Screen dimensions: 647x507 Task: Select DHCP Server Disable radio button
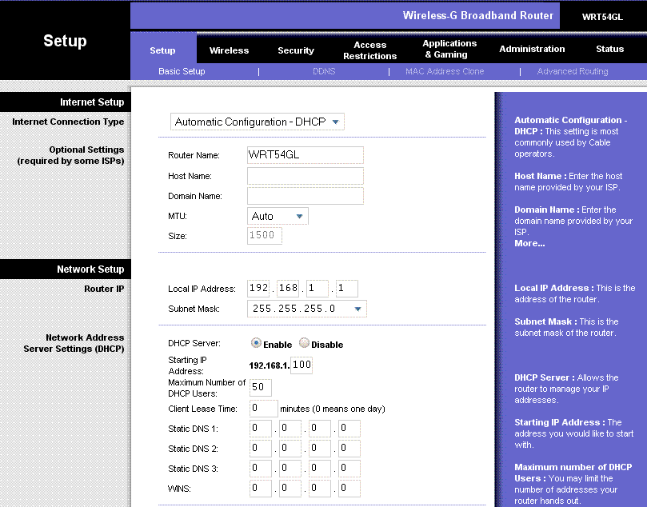(x=304, y=343)
